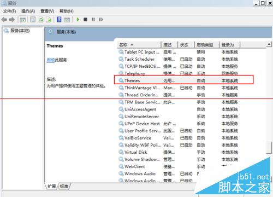
Task: Open the 查看(V) menu
Action: click(48, 11)
